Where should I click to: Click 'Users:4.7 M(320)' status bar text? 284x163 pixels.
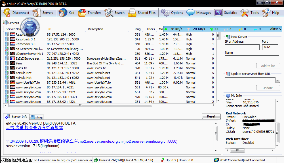[x=111, y=160]
